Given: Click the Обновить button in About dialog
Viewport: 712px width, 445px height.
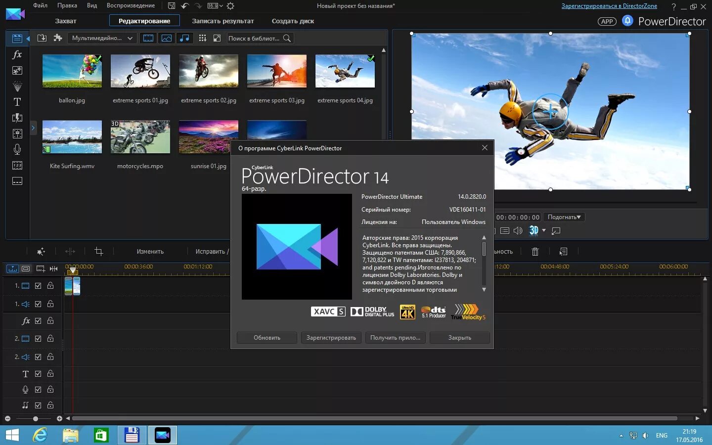Looking at the screenshot, I should click(x=267, y=338).
